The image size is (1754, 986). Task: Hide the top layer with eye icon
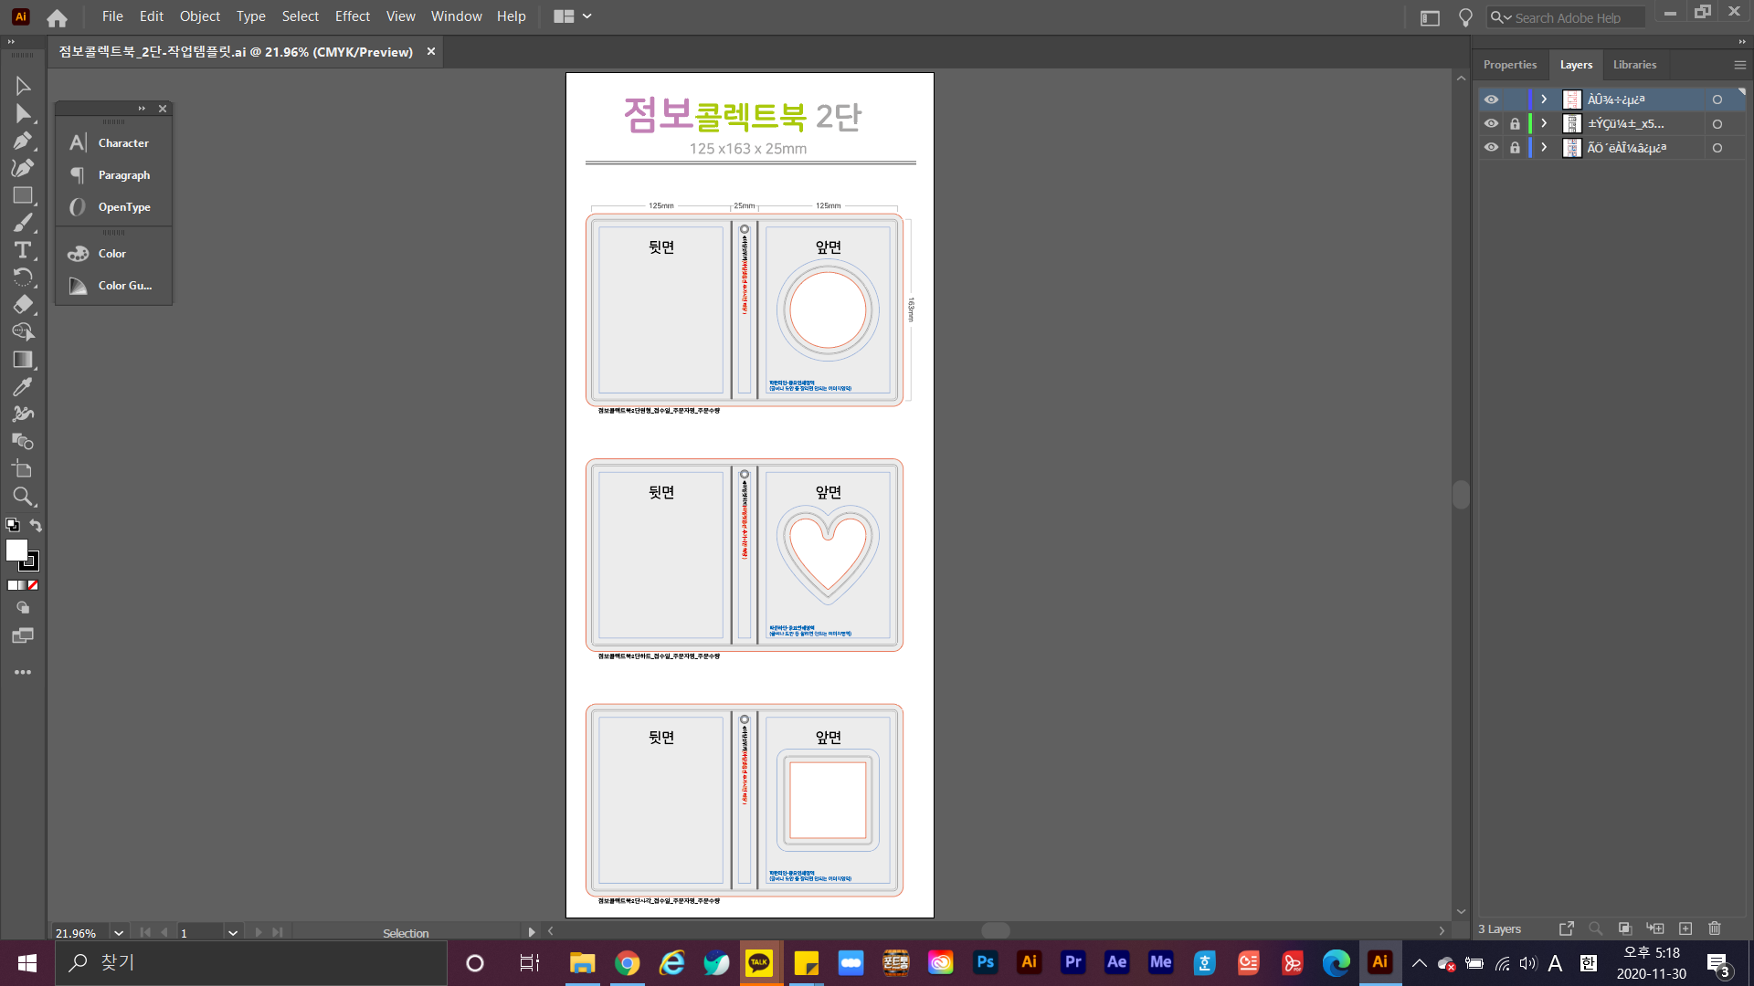coord(1491,100)
